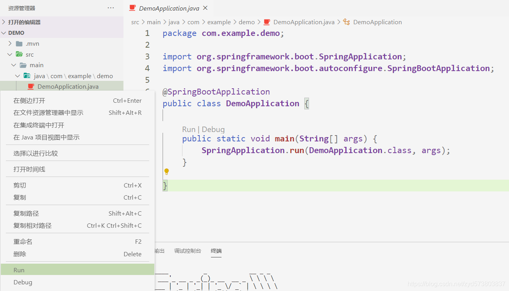This screenshot has height=291, width=509.
Task: Click the Java file icon in DemoApplication.java tab
Action: click(133, 8)
